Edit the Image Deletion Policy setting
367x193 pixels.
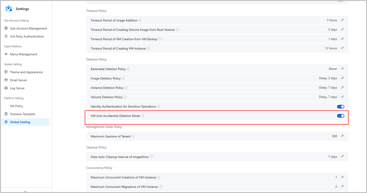(x=342, y=78)
